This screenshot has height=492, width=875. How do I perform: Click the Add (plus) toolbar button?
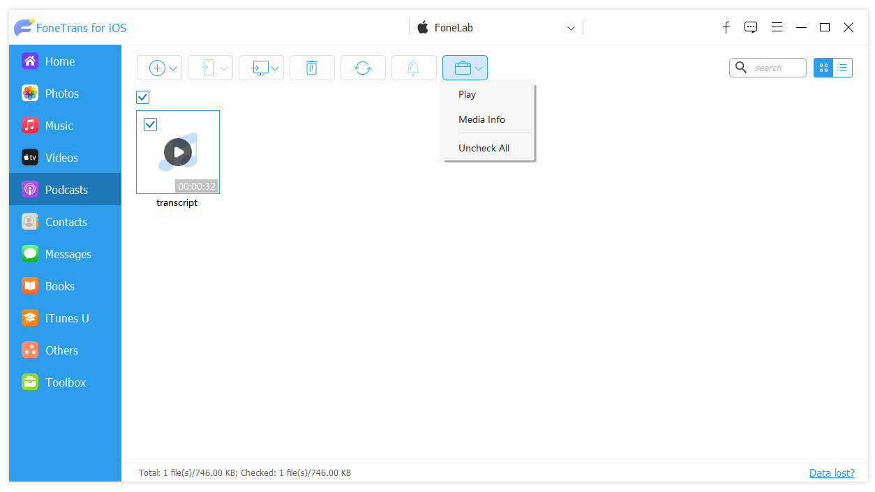(x=158, y=68)
